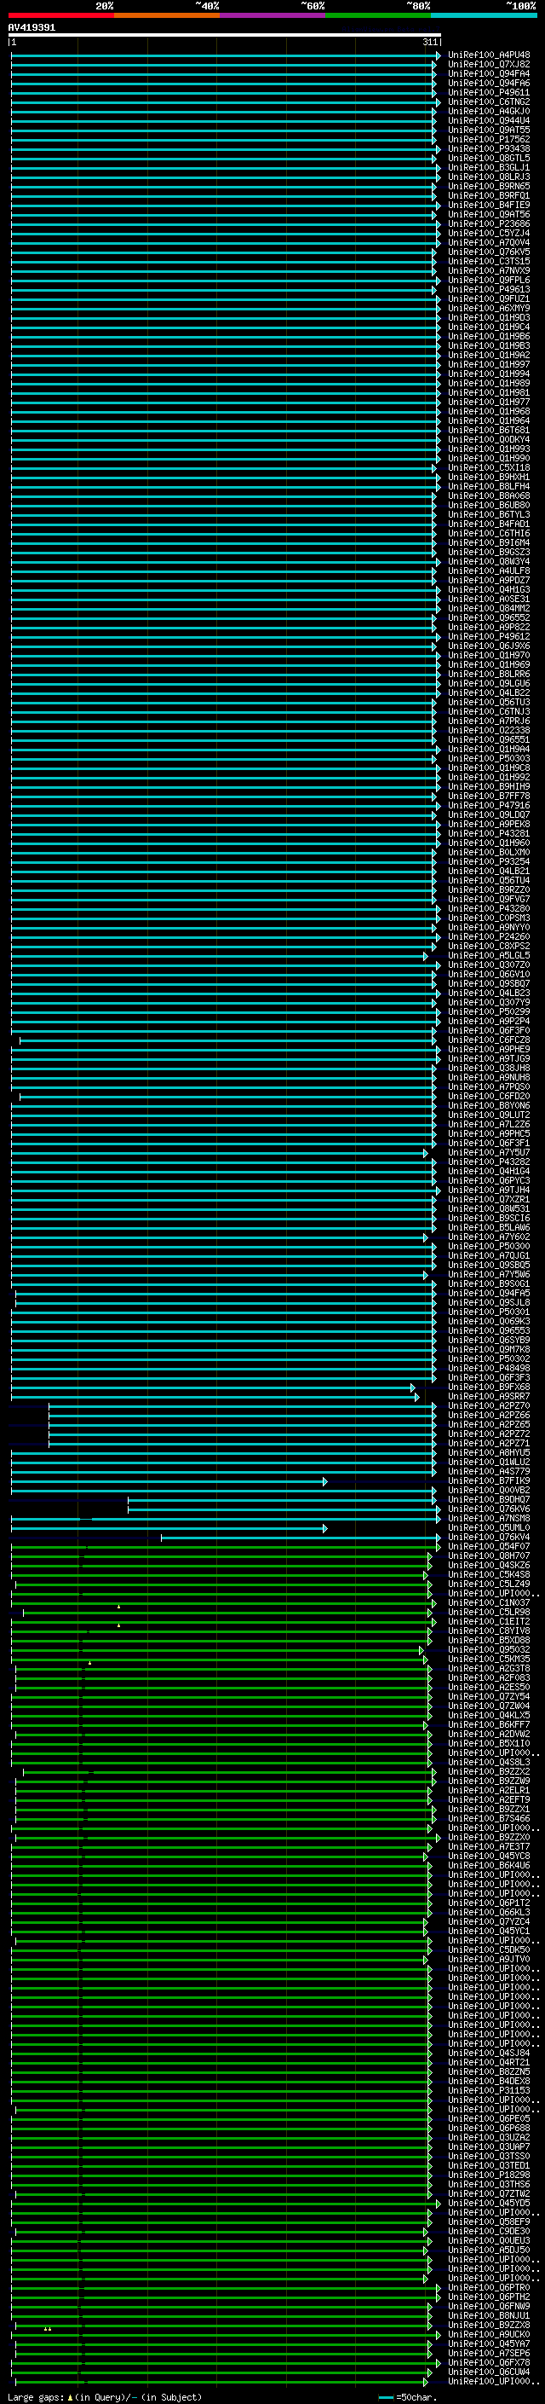Select hit label UniRef100_Q6PYC3
This screenshot has width=545, height=2404.
click(489, 1180)
